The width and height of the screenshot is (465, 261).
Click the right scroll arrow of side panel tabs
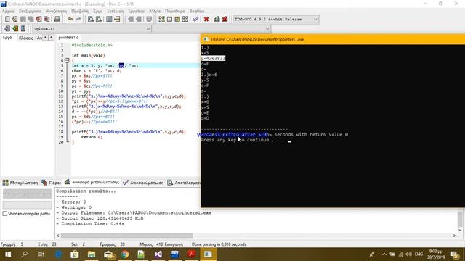(x=51, y=38)
